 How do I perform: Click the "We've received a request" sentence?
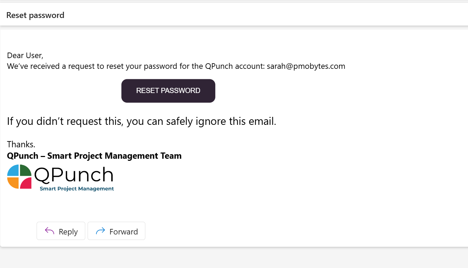[x=176, y=66]
